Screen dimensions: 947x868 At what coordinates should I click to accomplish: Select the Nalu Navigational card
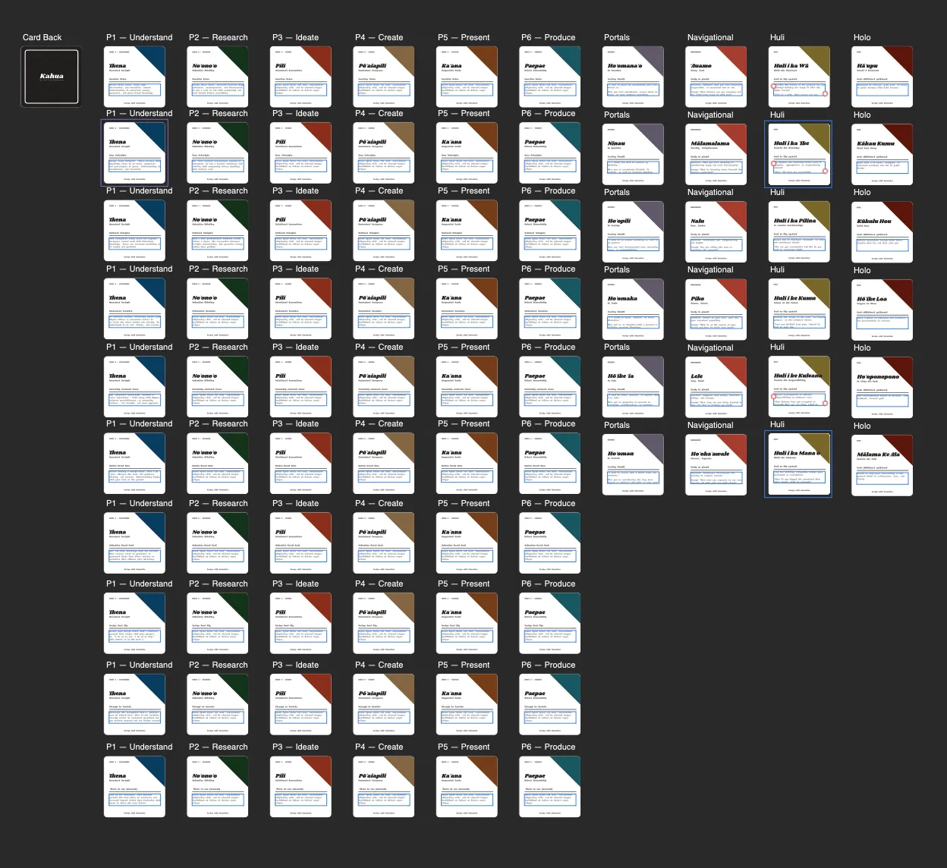[716, 231]
